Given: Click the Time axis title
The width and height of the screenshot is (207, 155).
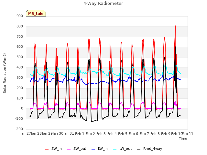Looking at the screenshot, I should (x=183, y=139).
